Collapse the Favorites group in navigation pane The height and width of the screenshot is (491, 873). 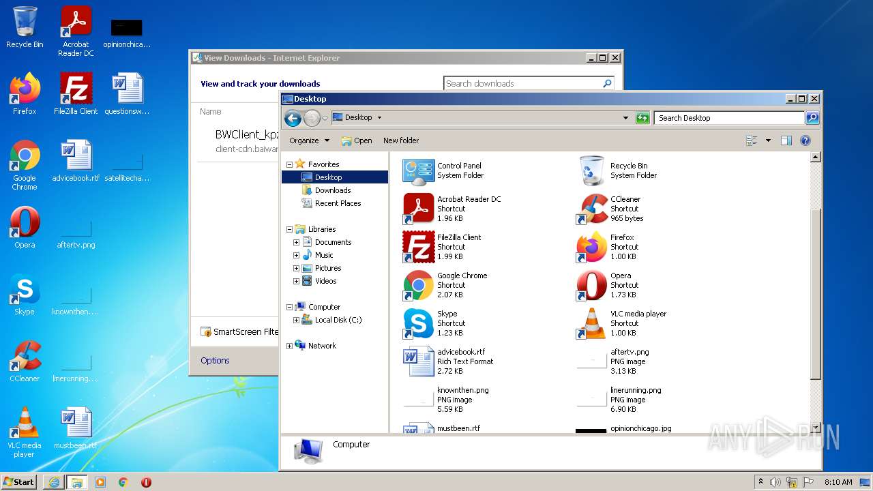coord(289,164)
